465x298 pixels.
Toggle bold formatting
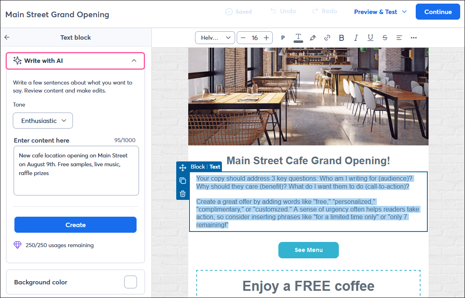coord(341,37)
